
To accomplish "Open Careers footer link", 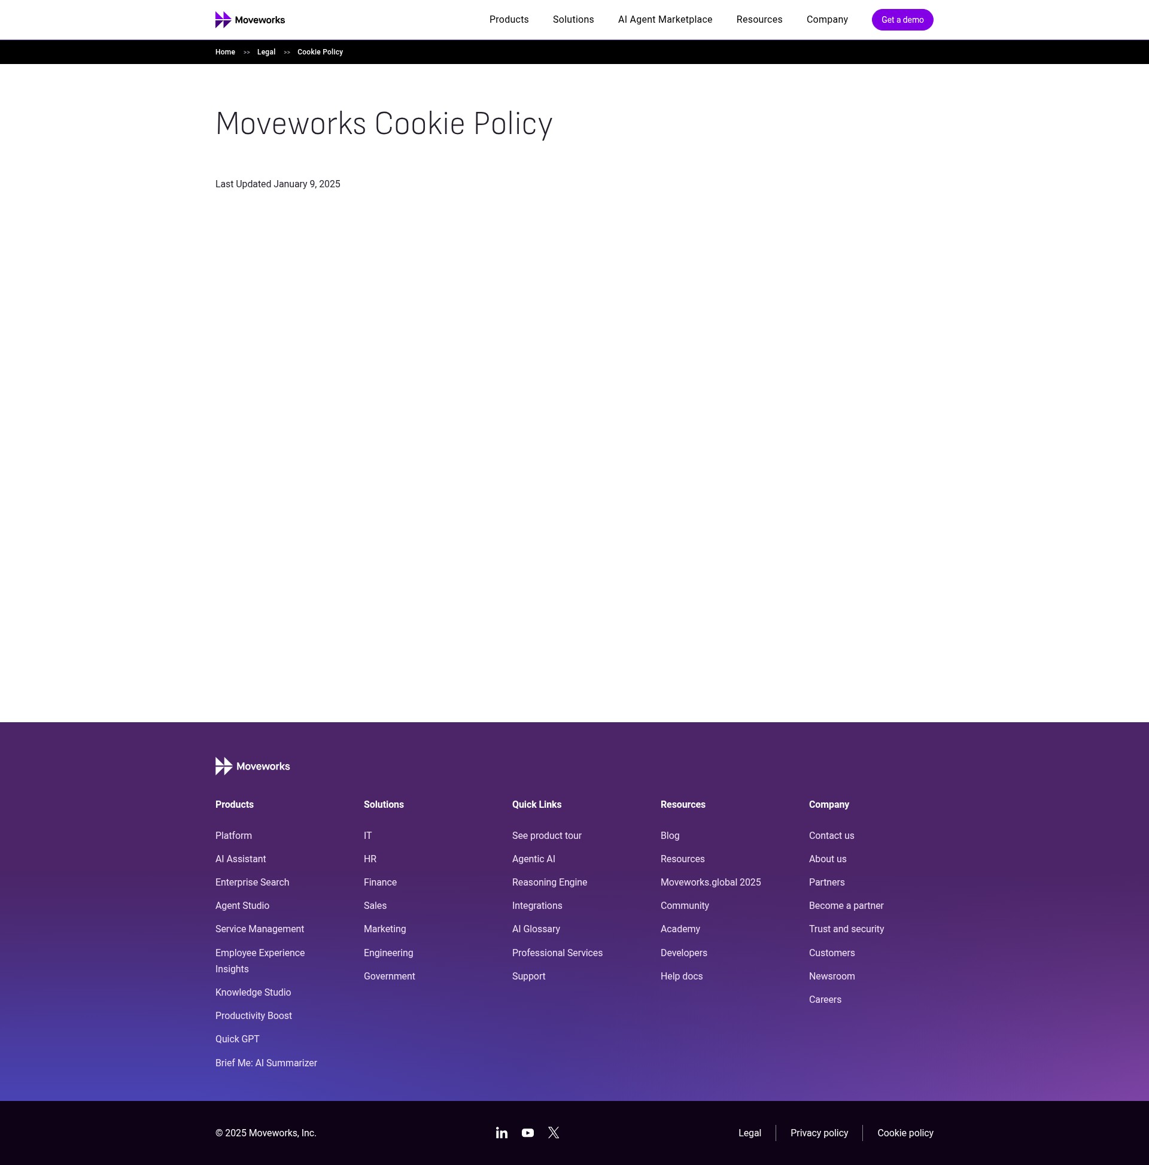I will click(825, 1000).
